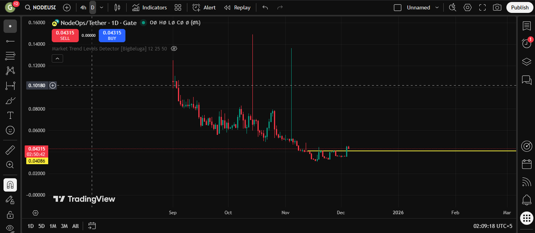This screenshot has height=233, width=535.
Task: Start bar Replay mode
Action: pyautogui.click(x=237, y=8)
